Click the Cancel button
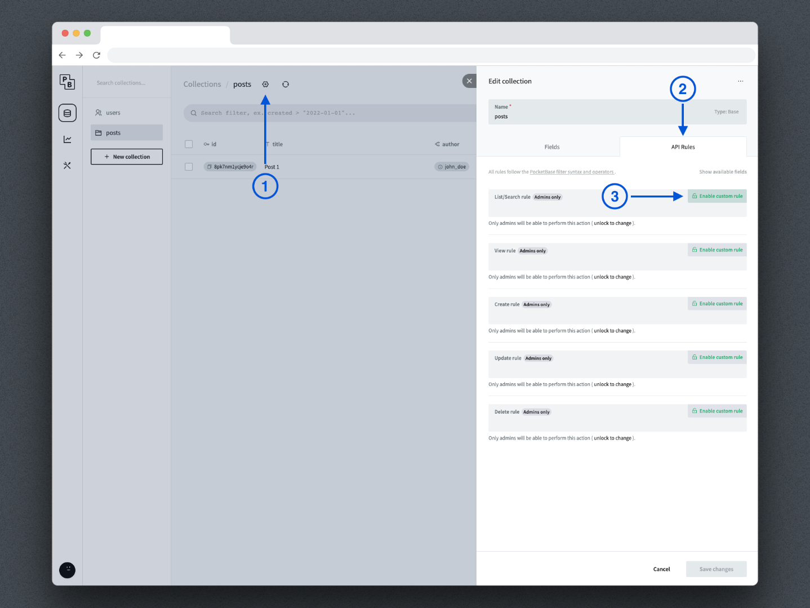Screen dimensions: 810x608 [661, 569]
